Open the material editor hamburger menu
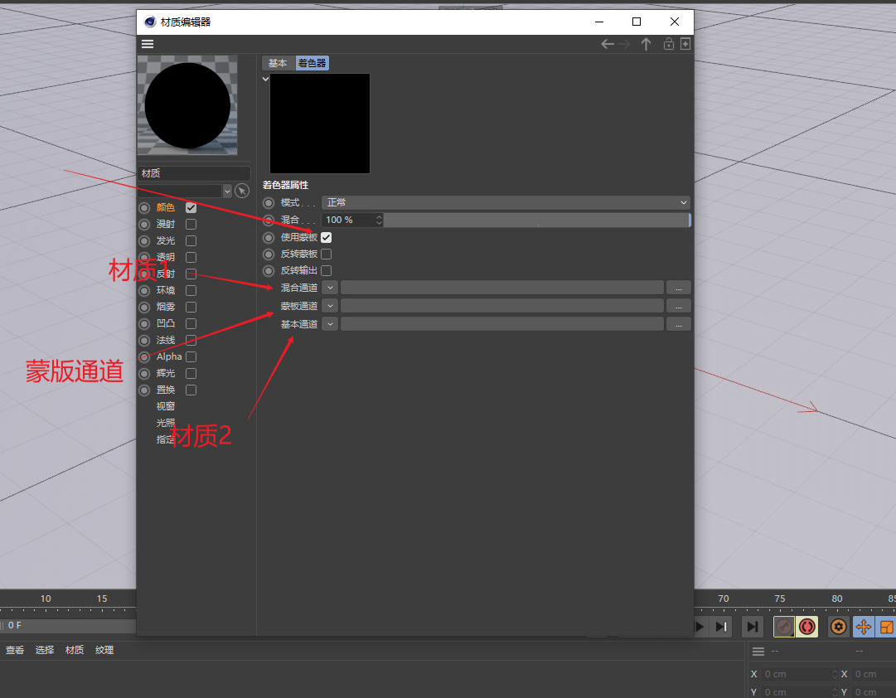 pos(148,44)
